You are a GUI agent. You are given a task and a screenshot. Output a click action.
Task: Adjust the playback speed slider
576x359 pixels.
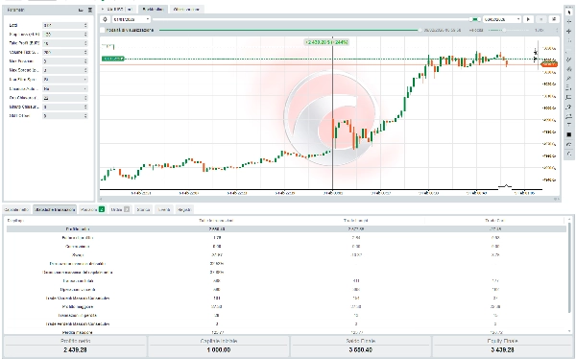504,30
